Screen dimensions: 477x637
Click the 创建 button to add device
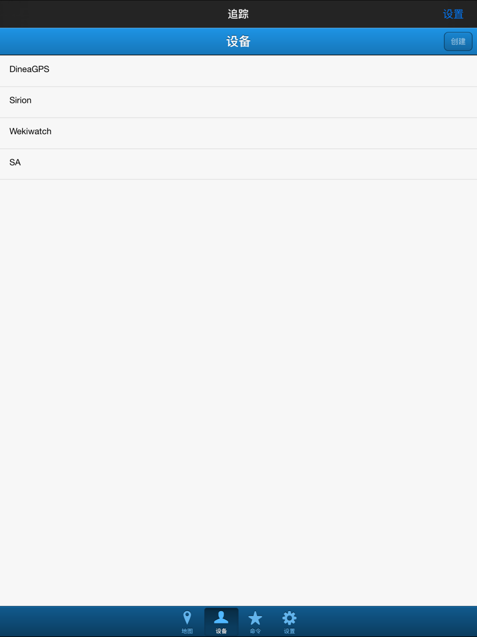[x=458, y=42]
